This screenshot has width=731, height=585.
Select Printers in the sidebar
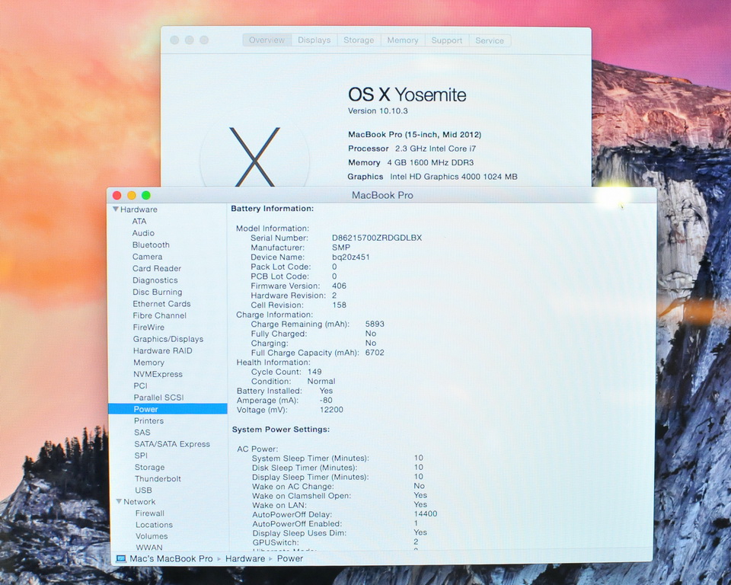pos(148,420)
